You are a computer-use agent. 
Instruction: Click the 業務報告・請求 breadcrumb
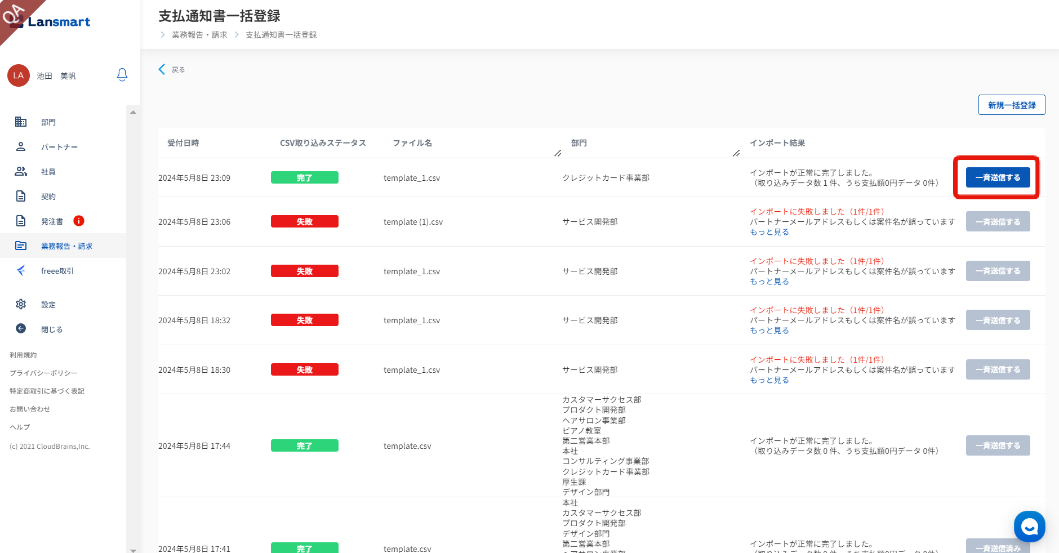(x=199, y=35)
